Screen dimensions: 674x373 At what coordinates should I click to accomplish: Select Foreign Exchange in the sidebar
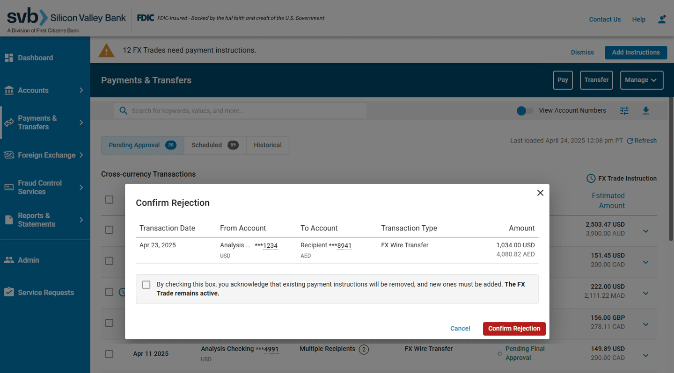pos(45,155)
